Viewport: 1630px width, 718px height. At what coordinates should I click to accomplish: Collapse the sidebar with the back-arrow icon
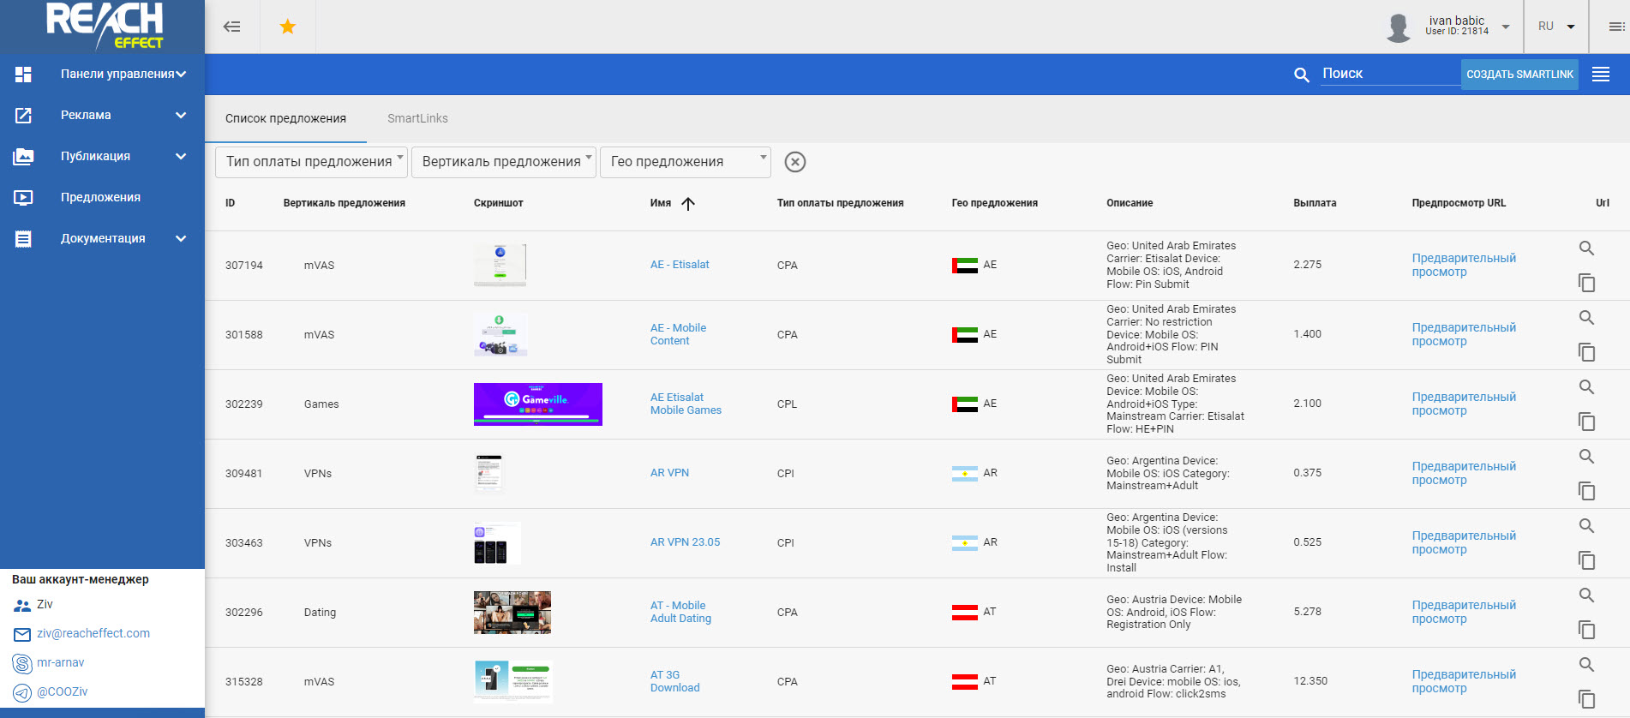(231, 27)
